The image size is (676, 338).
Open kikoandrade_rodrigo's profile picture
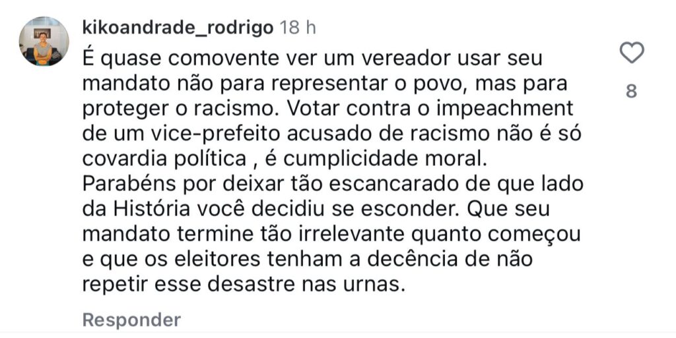click(x=44, y=42)
